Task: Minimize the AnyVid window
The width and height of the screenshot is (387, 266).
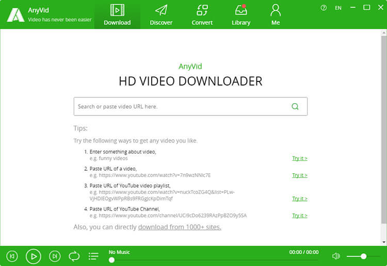Action: click(x=353, y=8)
